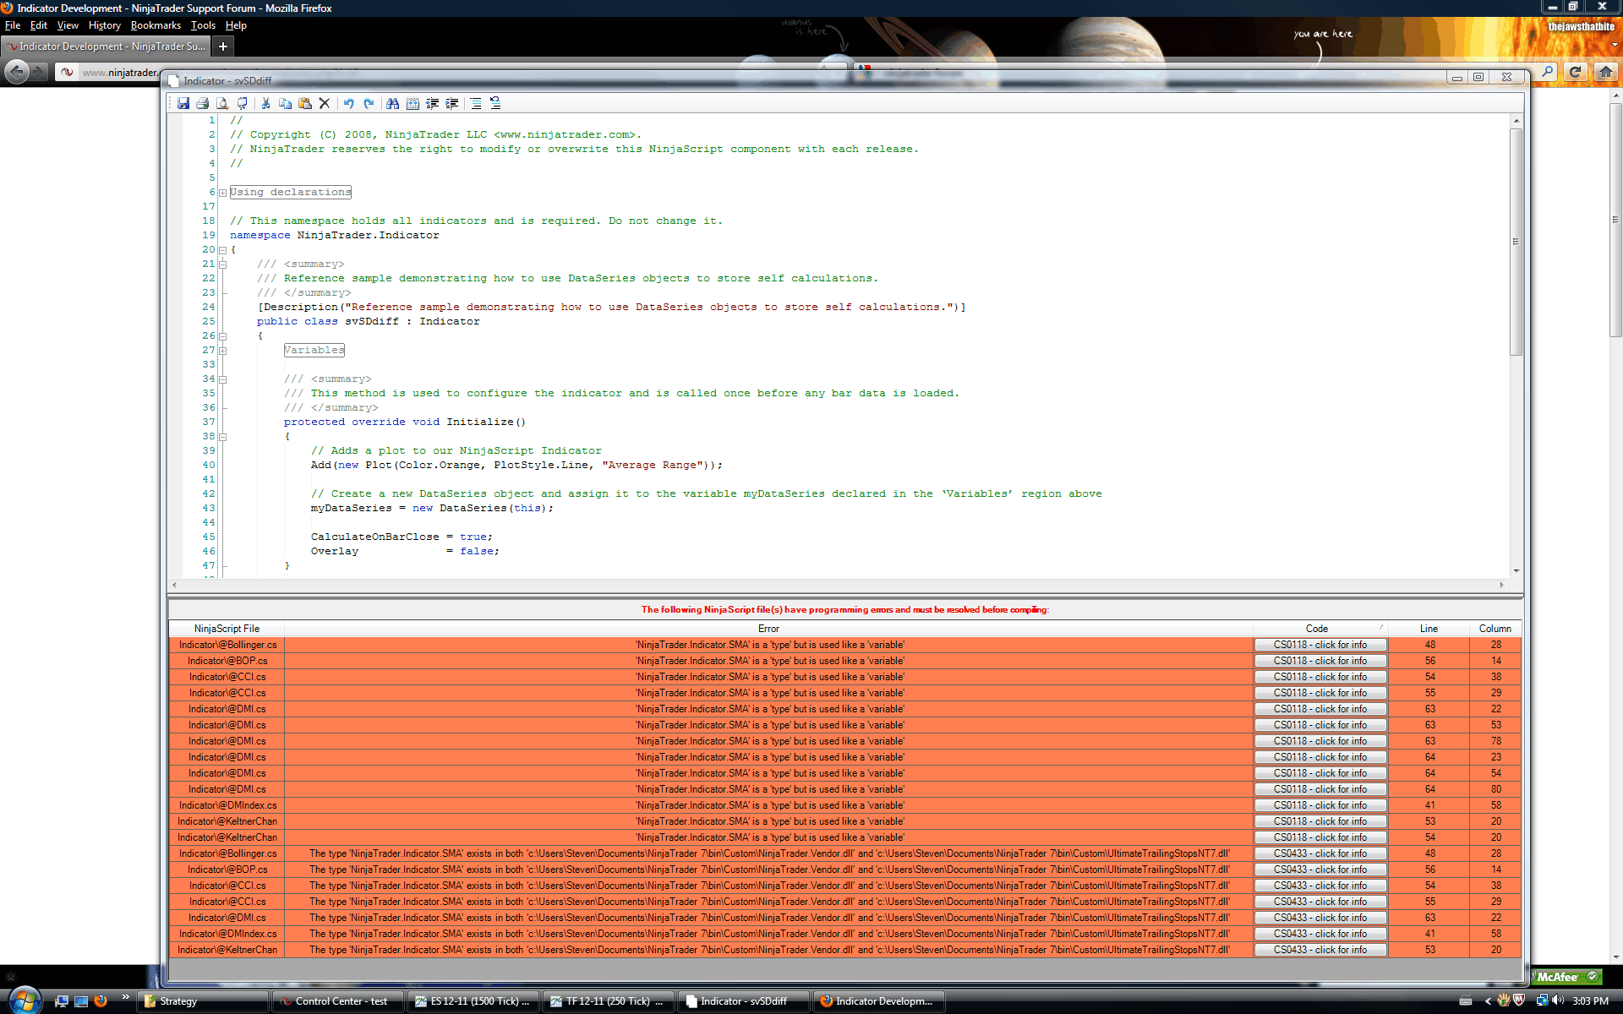Open the Tools menu in Firefox
1623x1014 pixels.
tap(203, 25)
